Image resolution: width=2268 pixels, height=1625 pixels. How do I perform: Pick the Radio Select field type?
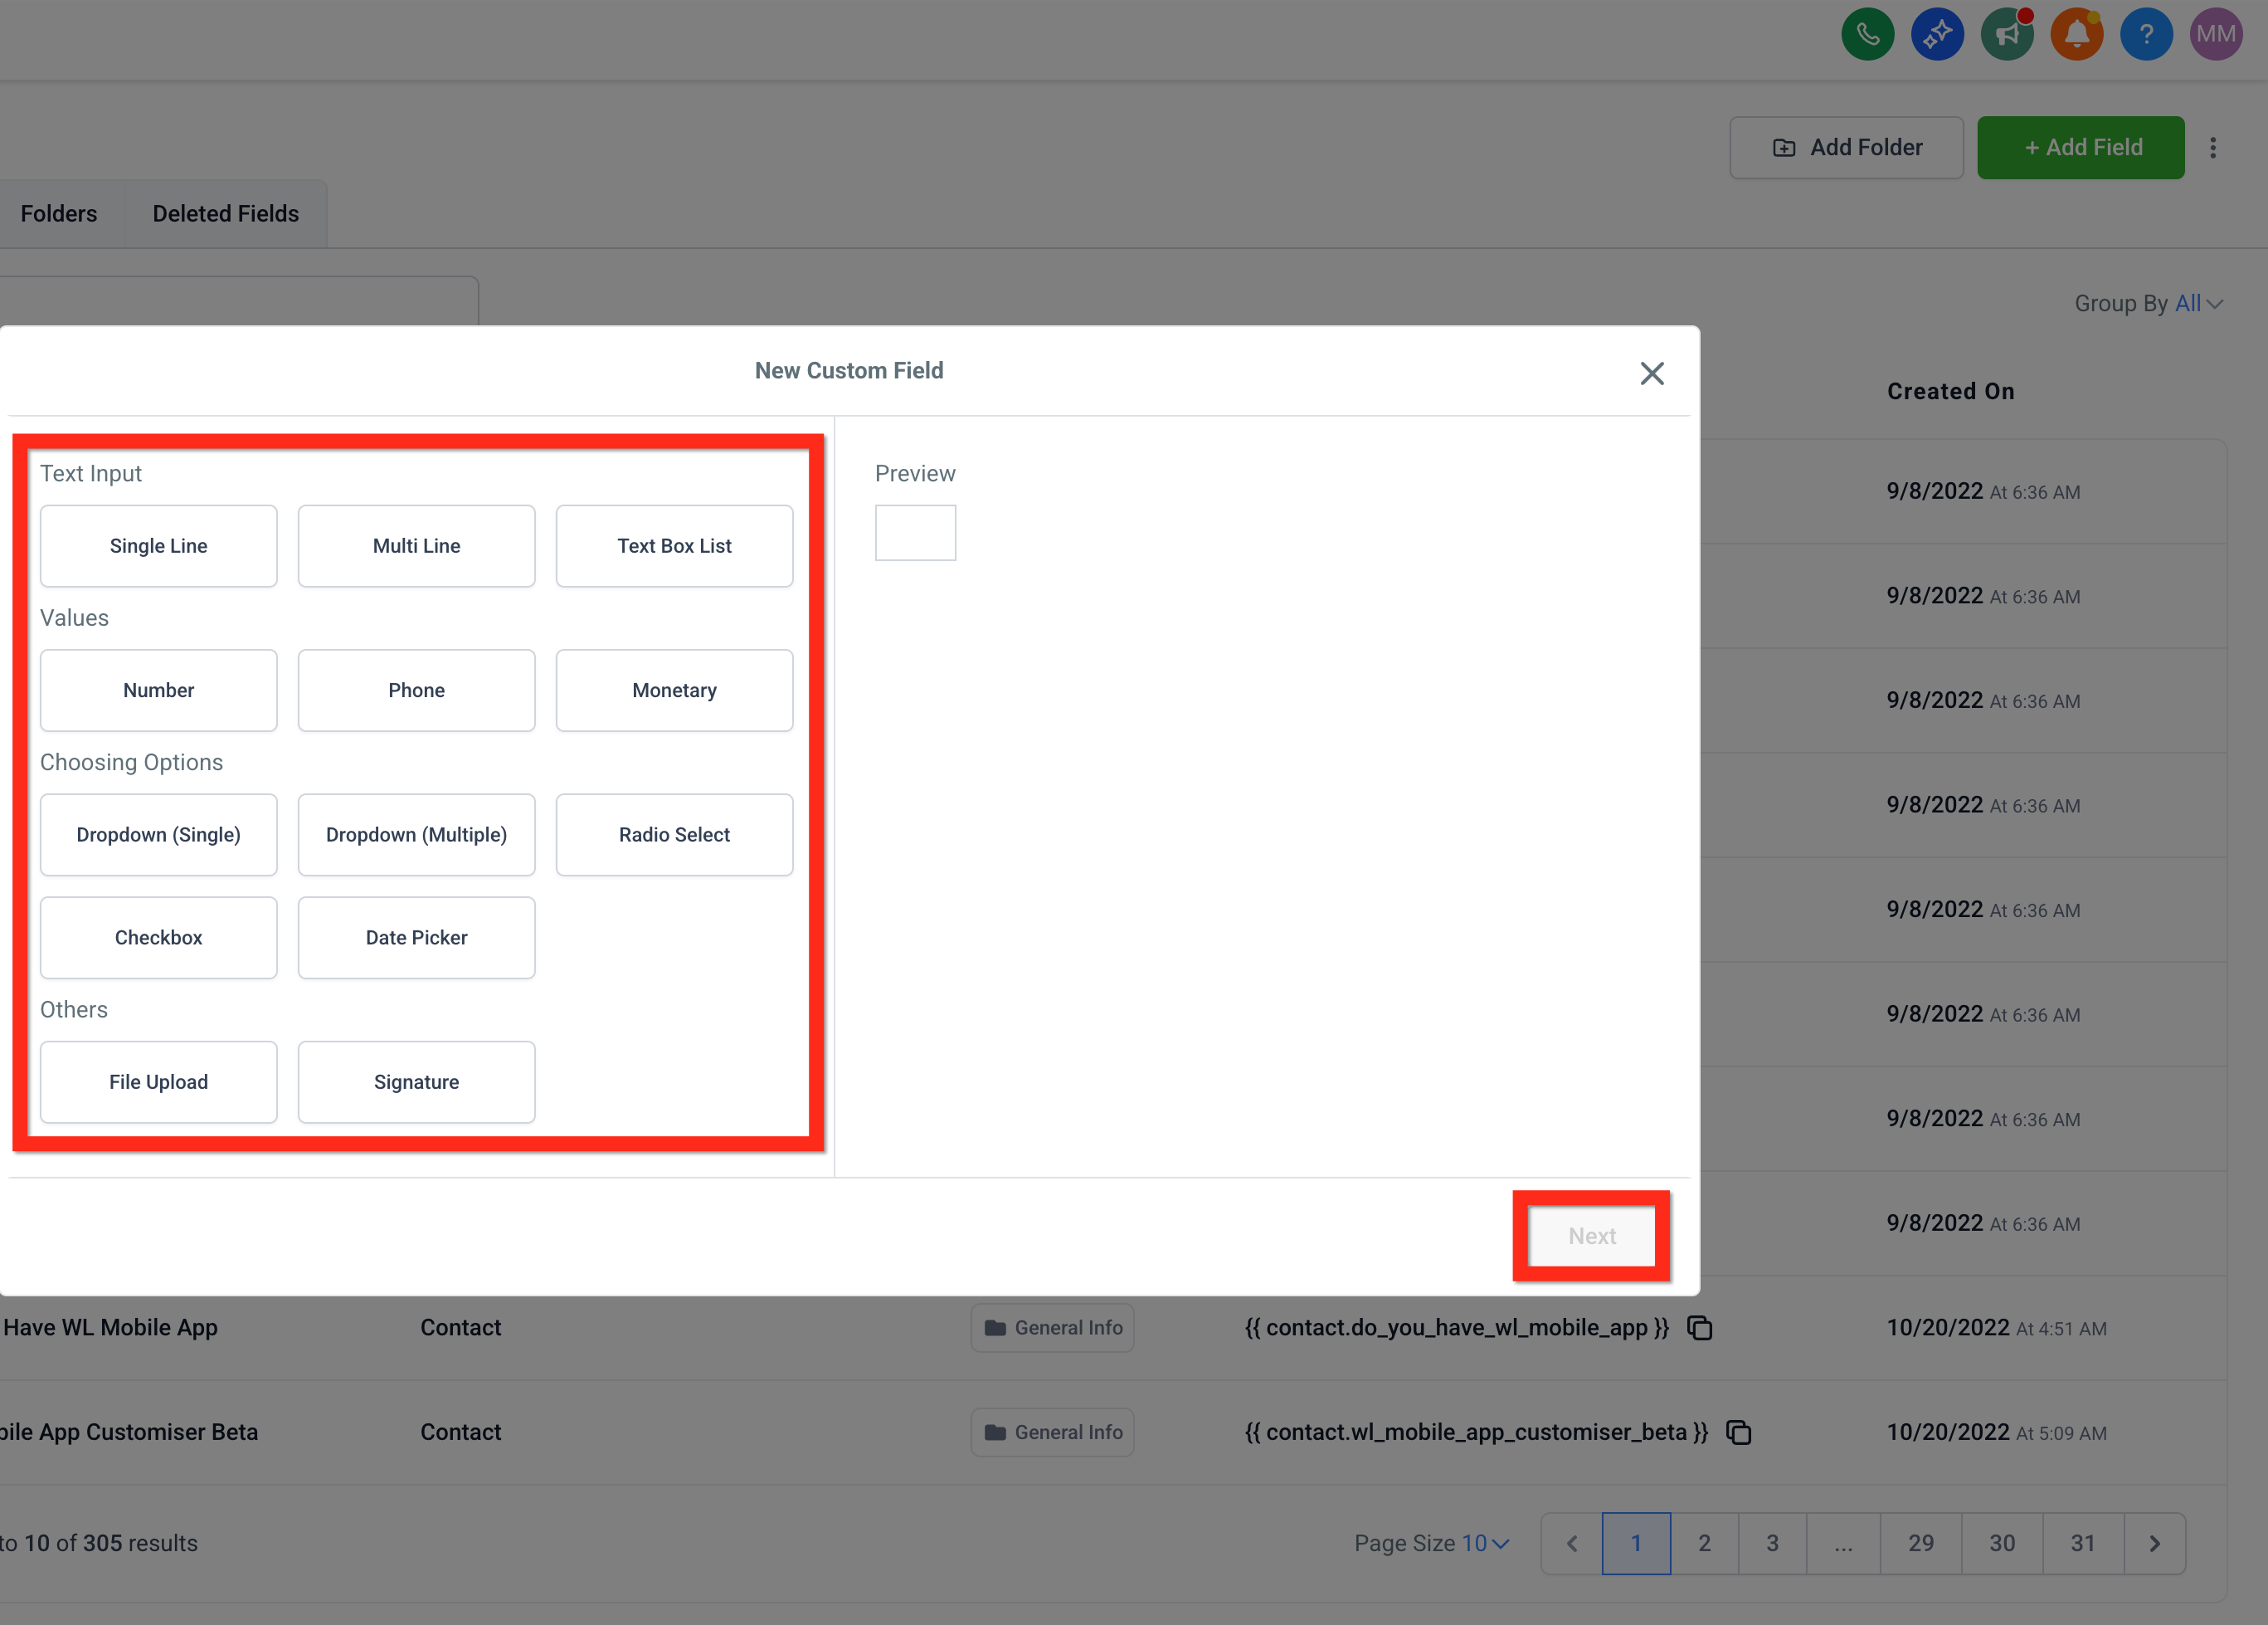(675, 835)
